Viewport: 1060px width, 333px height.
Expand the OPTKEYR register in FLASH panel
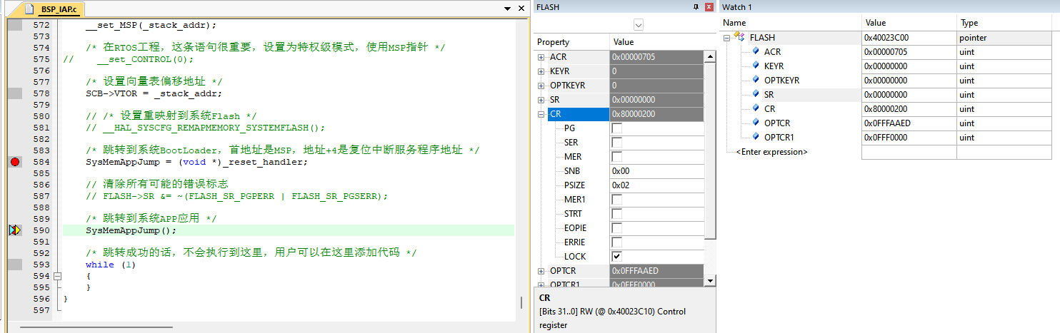point(541,86)
